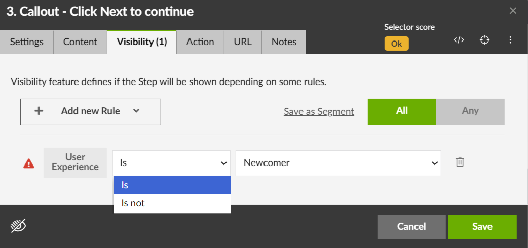
Task: Select the All matching toggle
Action: (x=402, y=111)
